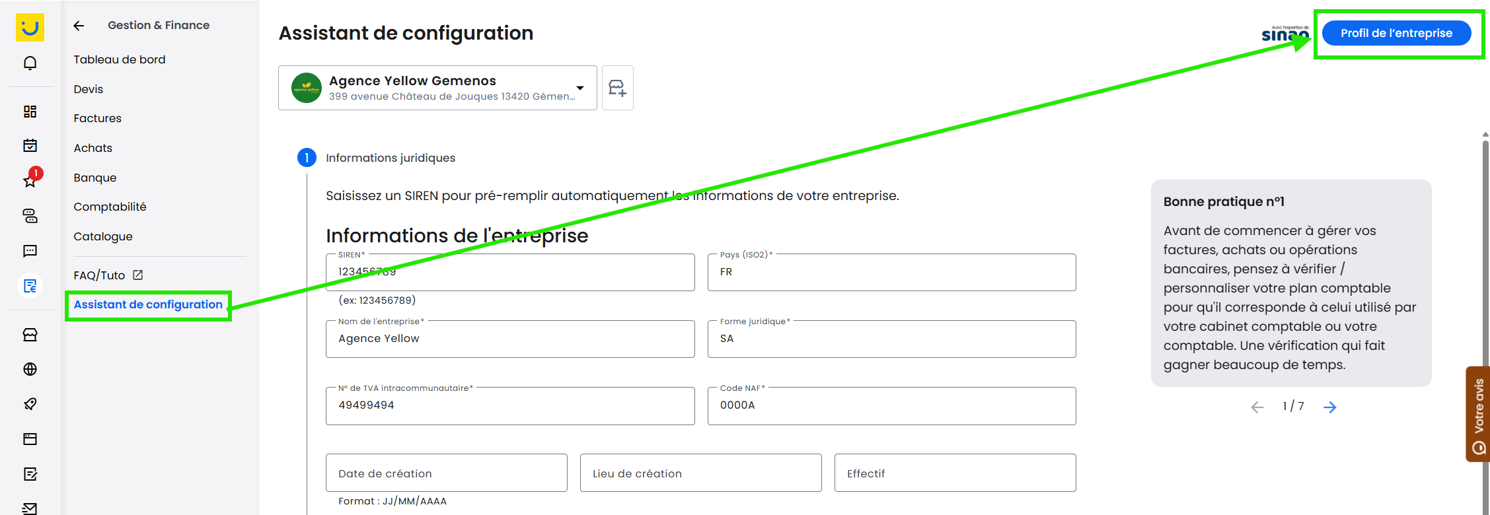The image size is (1490, 515).
Task: Click the globe icon in sidebar
Action: (30, 369)
